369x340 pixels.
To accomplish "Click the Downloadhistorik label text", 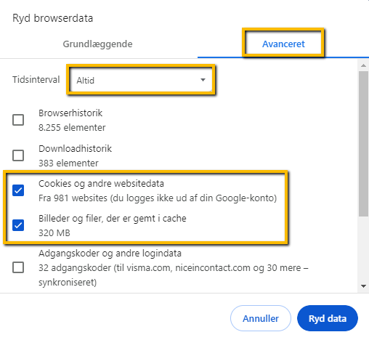I will tap(75, 149).
